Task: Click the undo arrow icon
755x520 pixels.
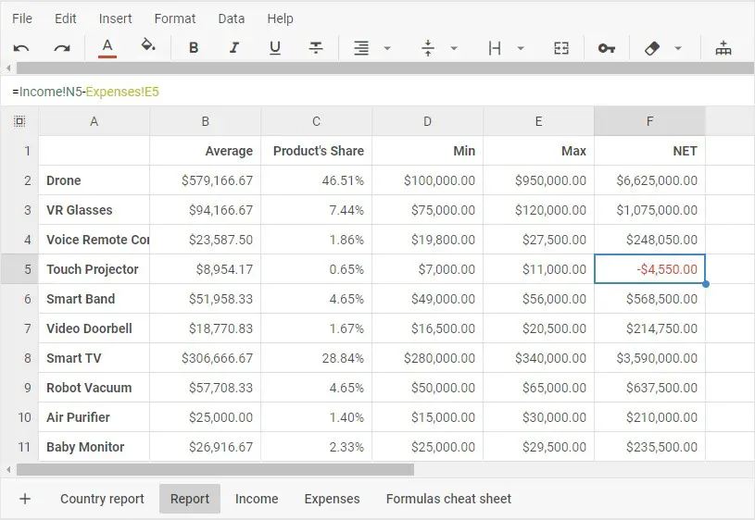Action: pos(21,48)
